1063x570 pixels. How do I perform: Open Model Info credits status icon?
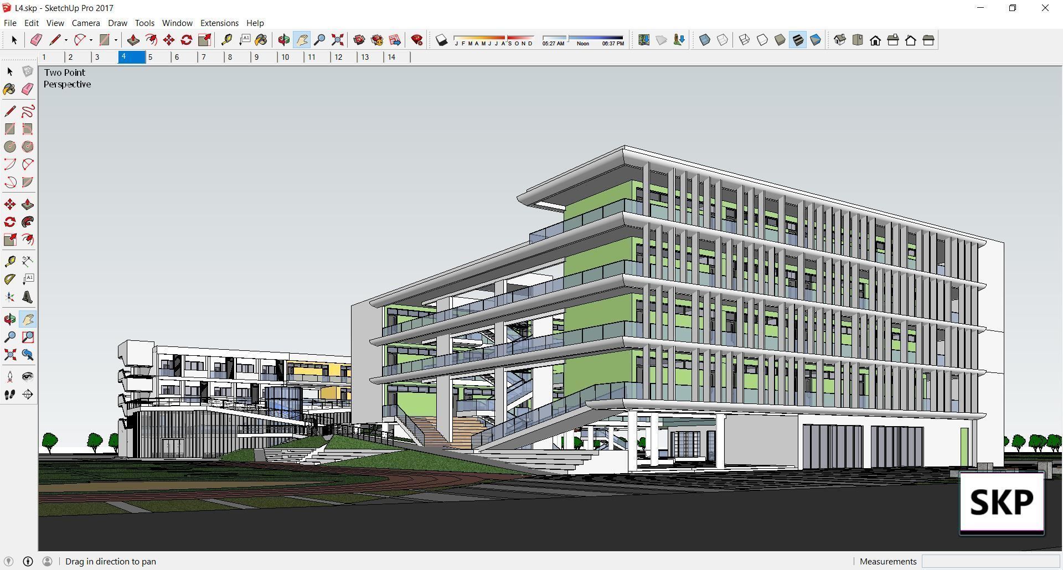point(28,561)
